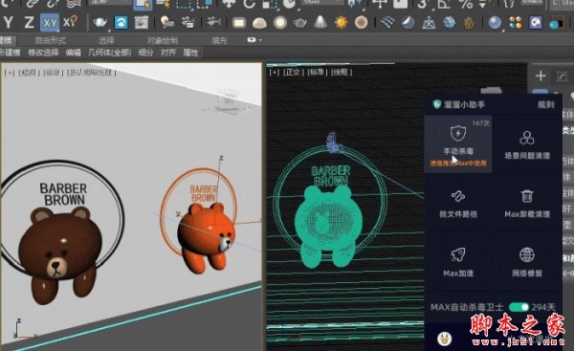Open 线框 shading menu in right viewport
Image resolution: width=574 pixels, height=351 pixels.
(342, 72)
